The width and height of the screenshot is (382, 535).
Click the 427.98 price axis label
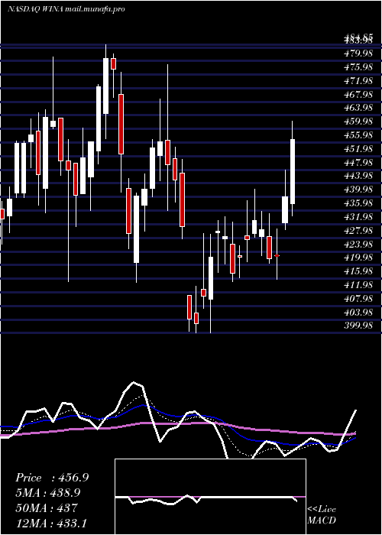[358, 230]
